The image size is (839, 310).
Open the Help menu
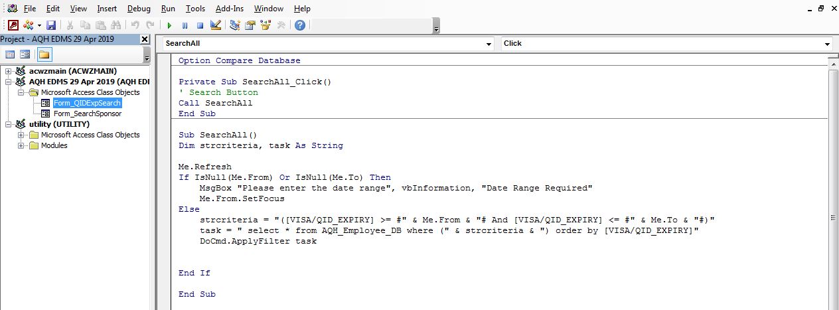tap(302, 9)
